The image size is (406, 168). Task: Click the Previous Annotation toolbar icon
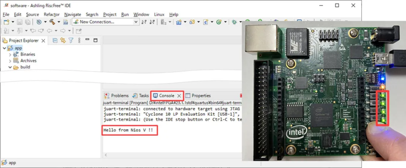click(19, 31)
